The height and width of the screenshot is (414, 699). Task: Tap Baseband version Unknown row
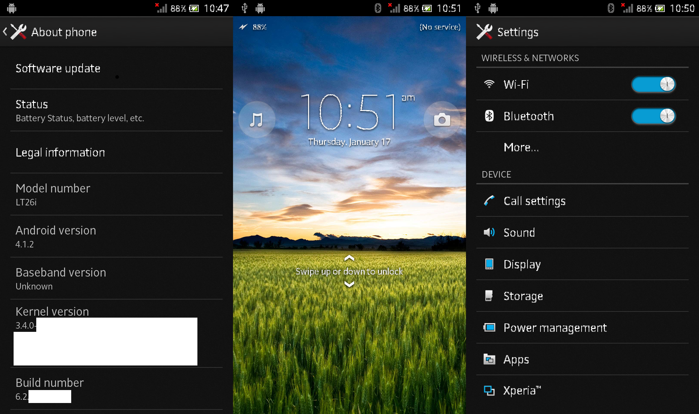click(116, 278)
